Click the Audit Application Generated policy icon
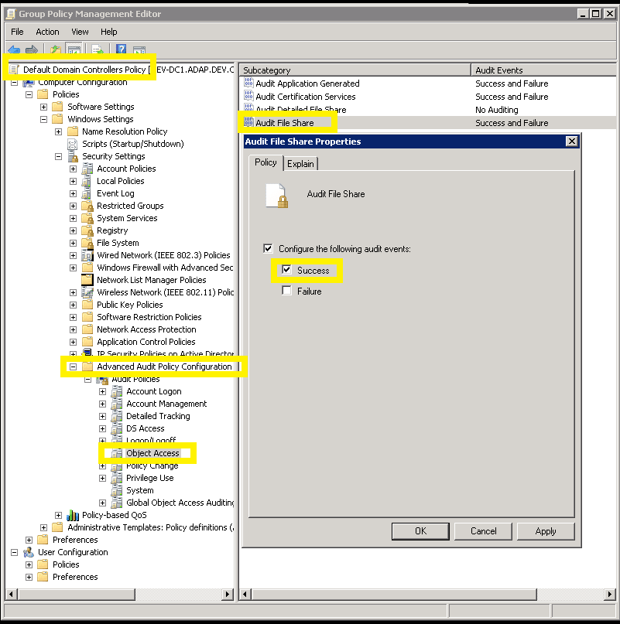This screenshot has width=620, height=624. coord(249,84)
